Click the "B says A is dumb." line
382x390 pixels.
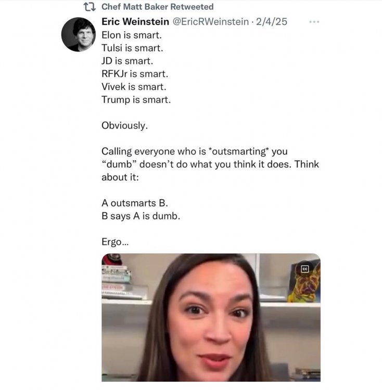[141, 216]
